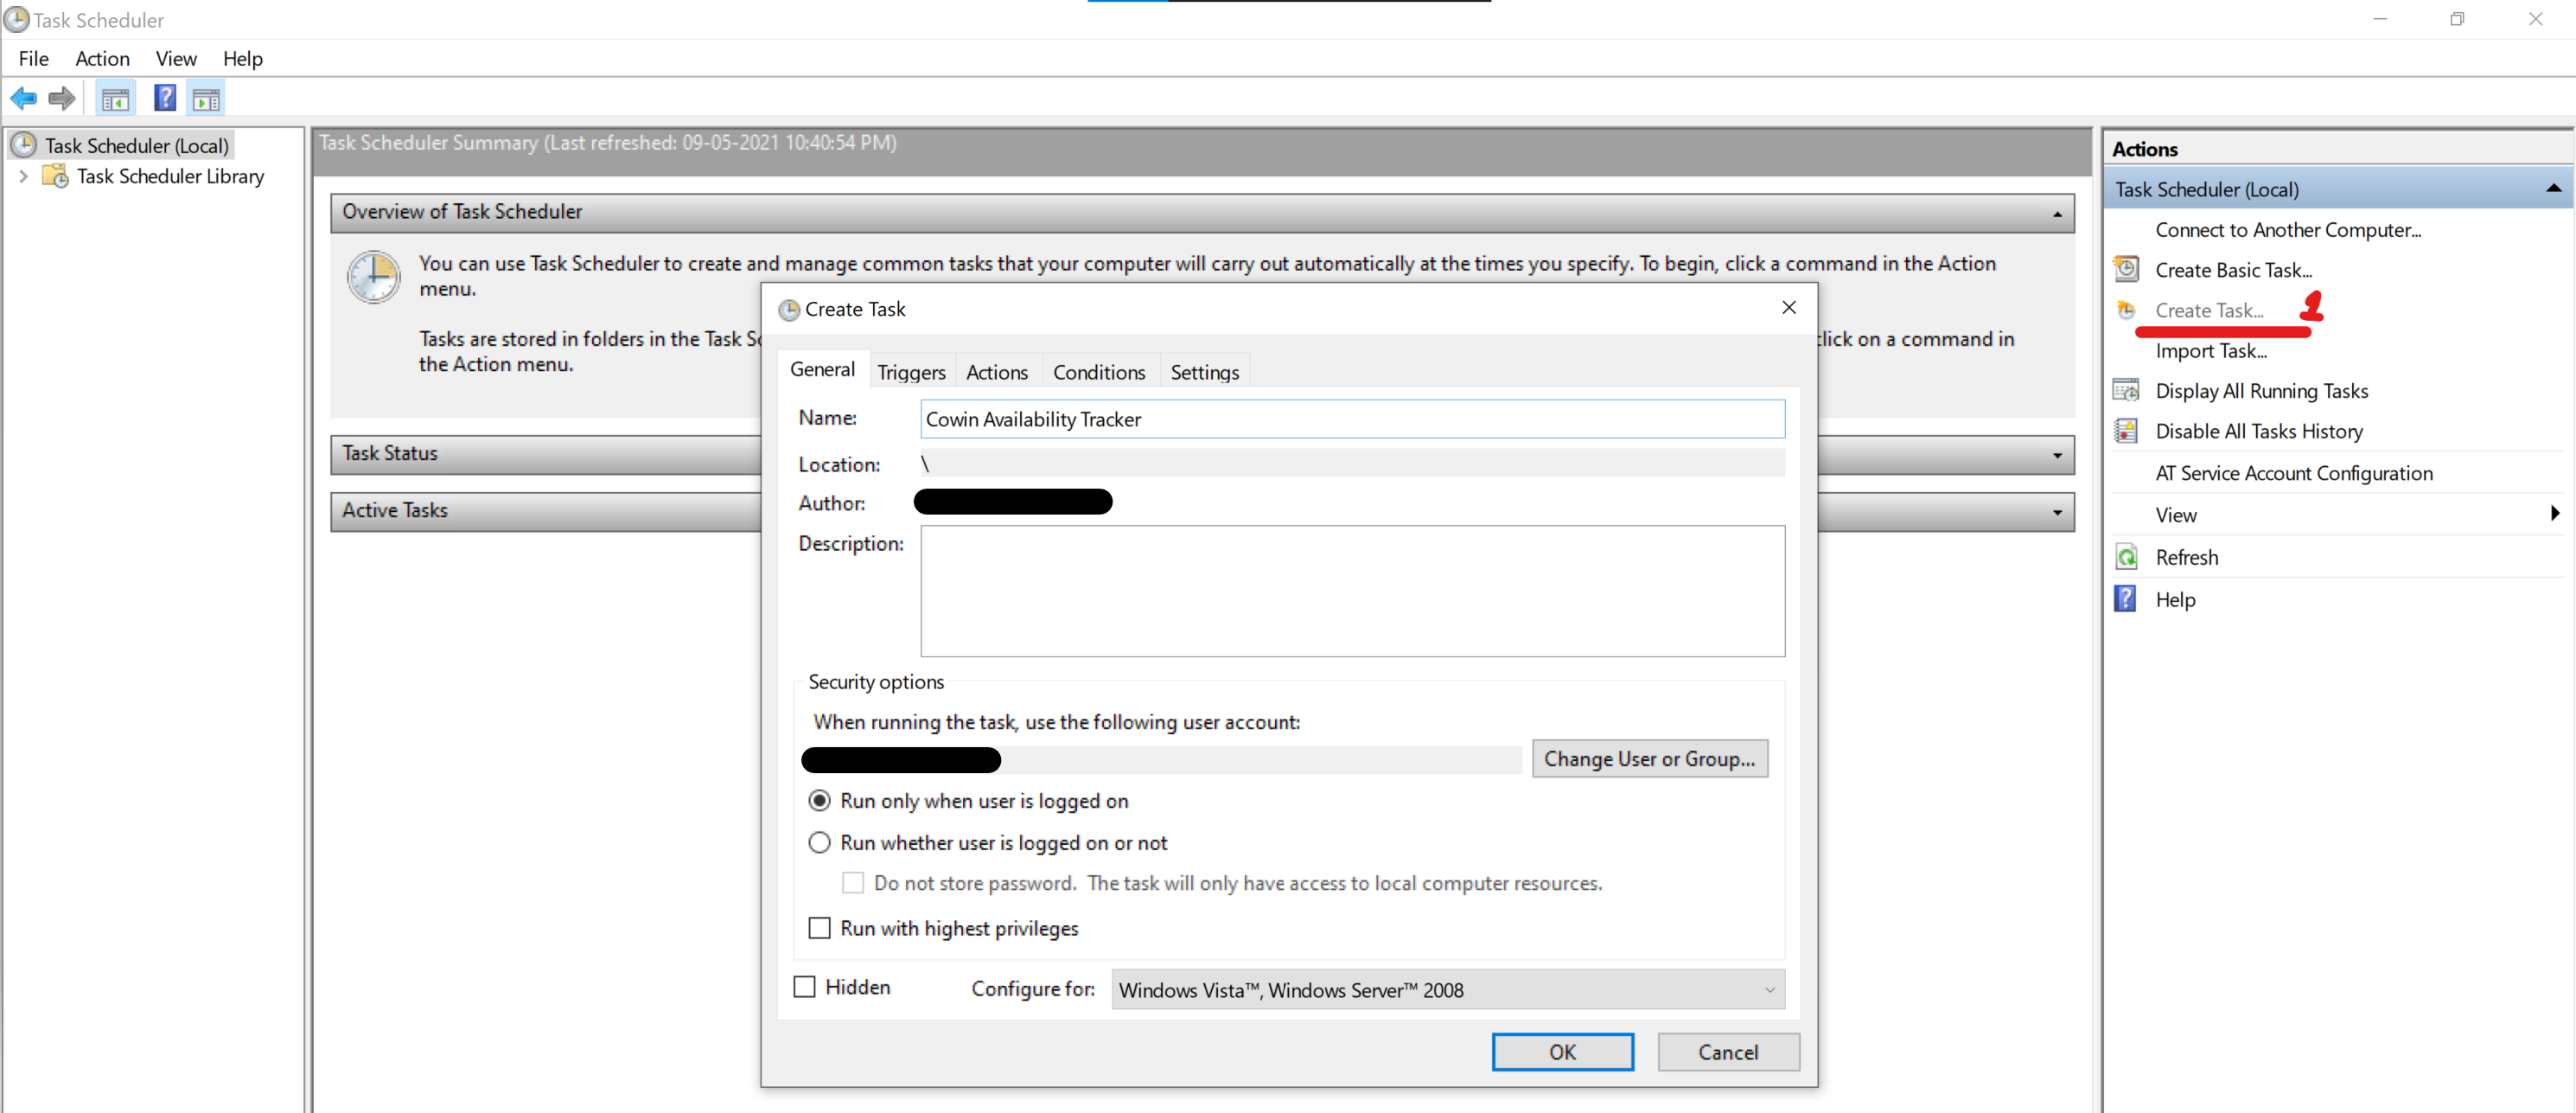Click the back arrow toolbar icon
Image resolution: width=2576 pixels, height=1113 pixels.
point(23,98)
